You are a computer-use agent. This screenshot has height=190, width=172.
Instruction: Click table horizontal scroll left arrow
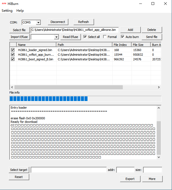(12, 87)
